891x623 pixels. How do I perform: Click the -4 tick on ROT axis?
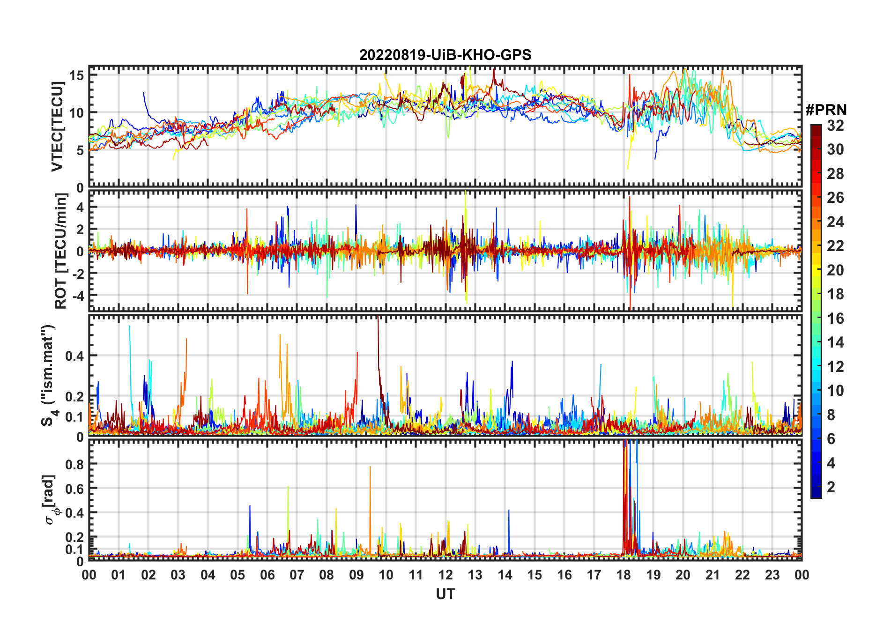point(77,296)
